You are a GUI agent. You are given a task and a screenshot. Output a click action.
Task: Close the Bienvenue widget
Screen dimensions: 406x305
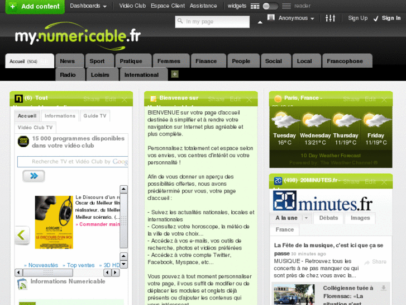pyautogui.click(x=249, y=100)
